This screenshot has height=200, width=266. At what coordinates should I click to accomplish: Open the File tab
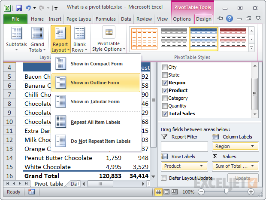[x=15, y=19]
